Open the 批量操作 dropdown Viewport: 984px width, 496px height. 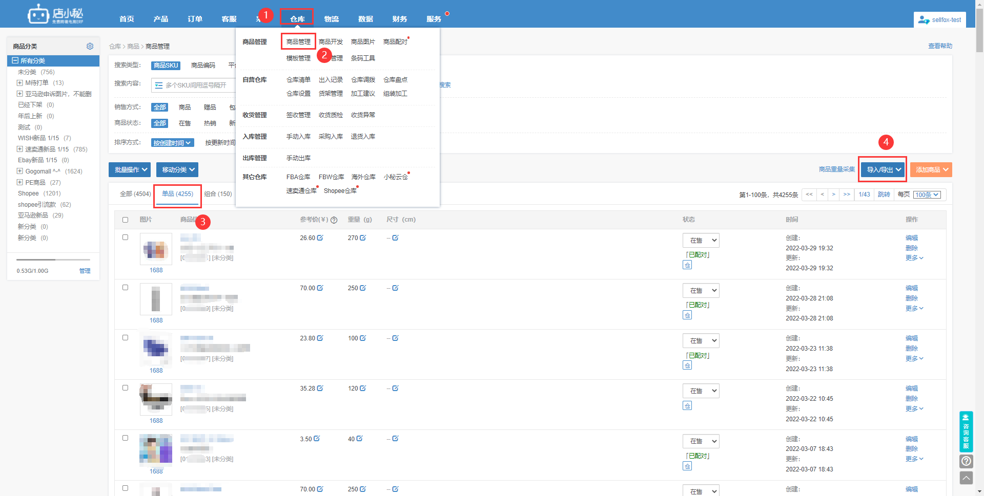[129, 170]
